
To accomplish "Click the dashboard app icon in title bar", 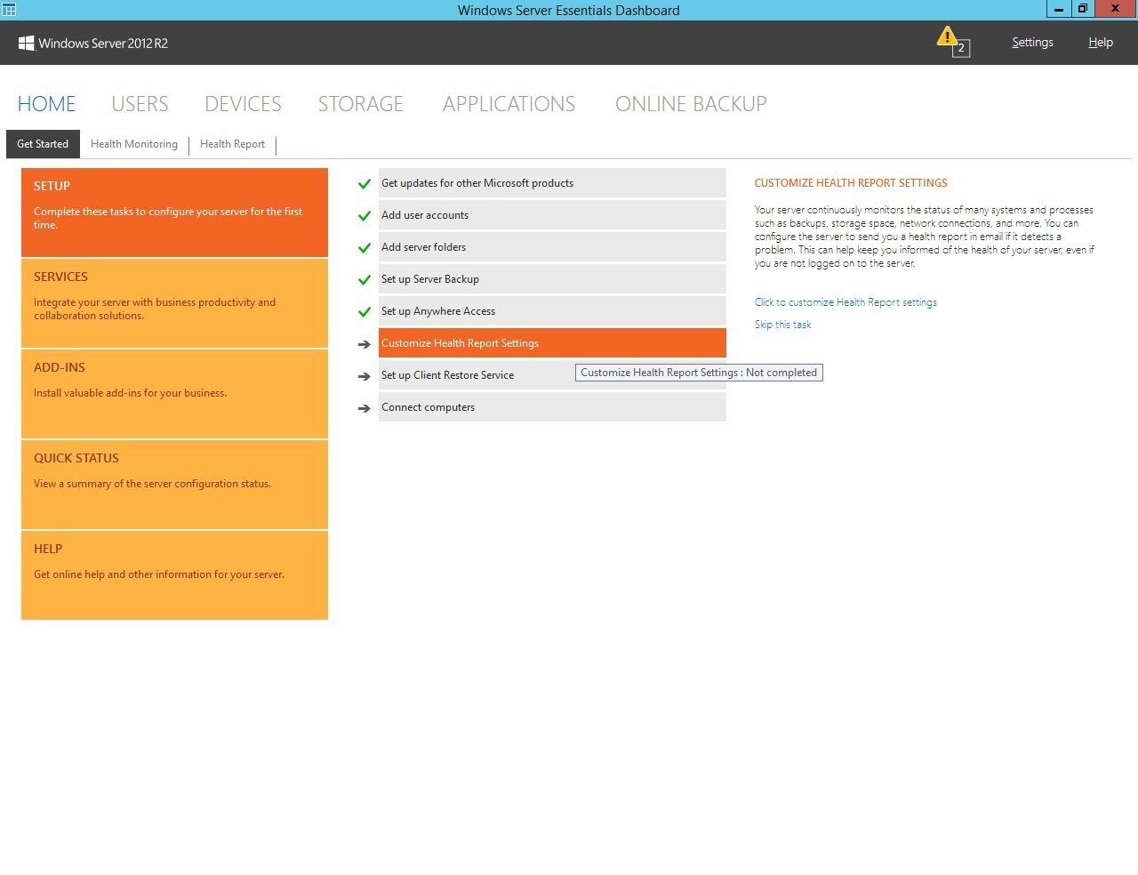I will click(9, 10).
